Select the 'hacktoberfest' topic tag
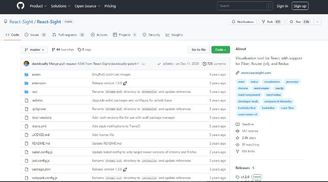Viewport: 328px width, 182px height. point(247,108)
